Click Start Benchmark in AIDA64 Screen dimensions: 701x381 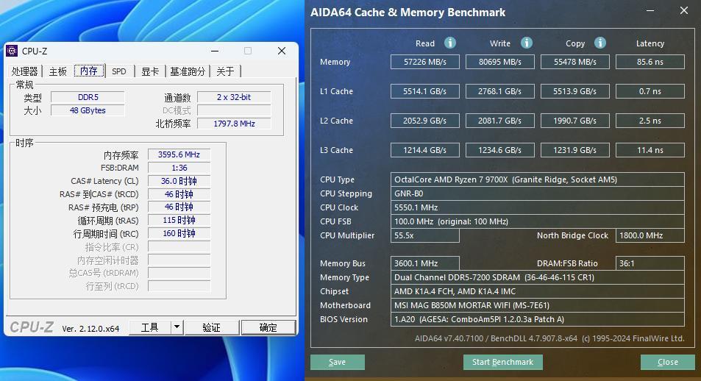coord(503,362)
